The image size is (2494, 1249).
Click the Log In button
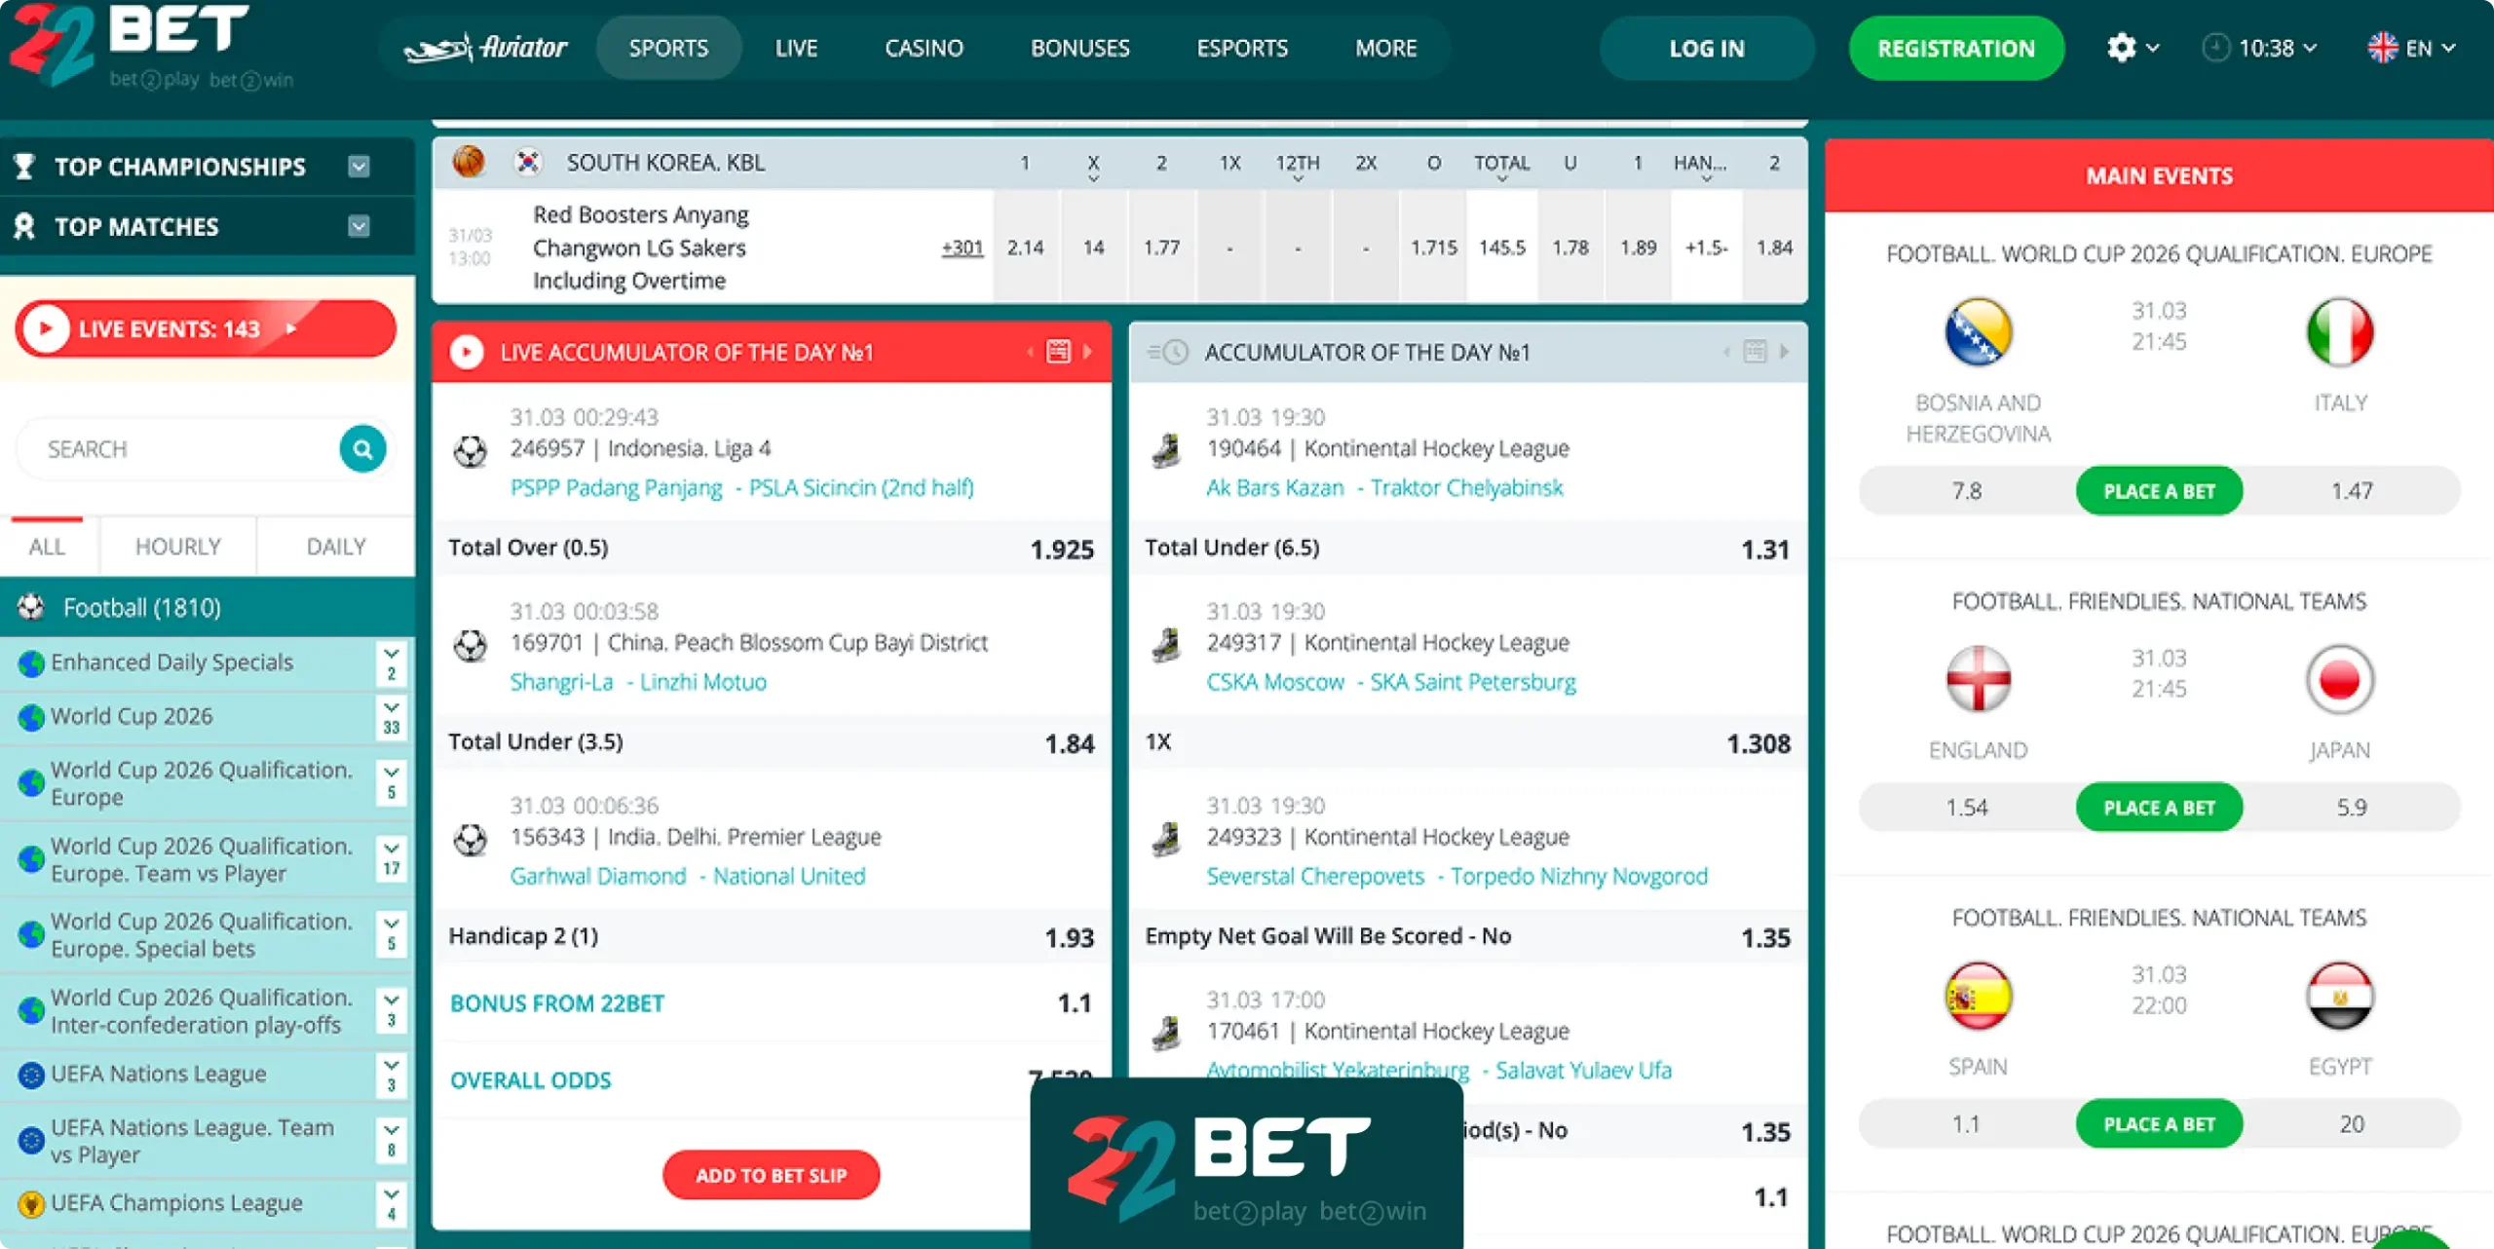point(1707,48)
